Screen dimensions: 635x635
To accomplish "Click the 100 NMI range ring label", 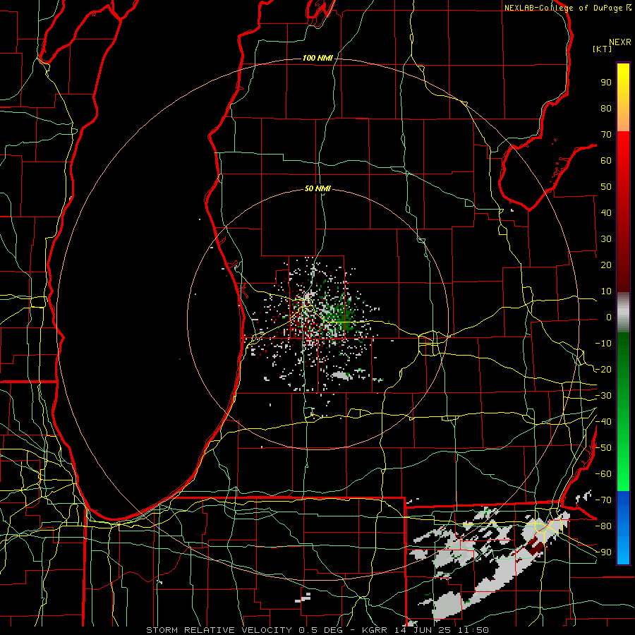I will click(x=317, y=59).
